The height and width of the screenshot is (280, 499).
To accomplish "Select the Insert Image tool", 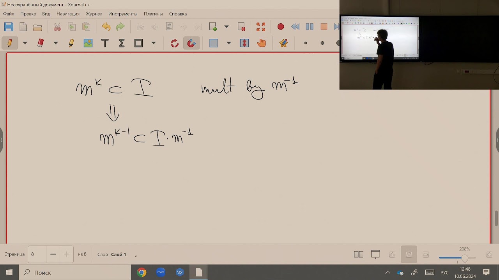I will pos(88,43).
